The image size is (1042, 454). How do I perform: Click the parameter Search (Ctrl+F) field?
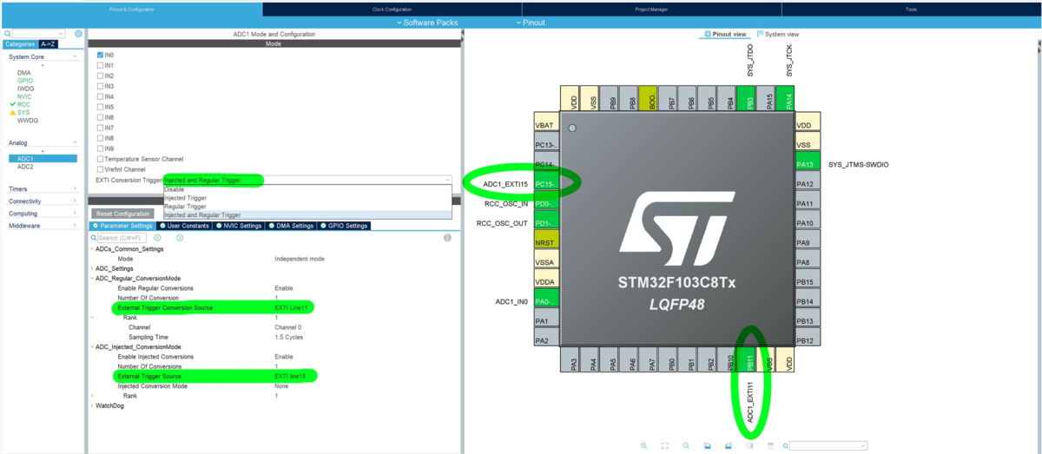(120, 238)
